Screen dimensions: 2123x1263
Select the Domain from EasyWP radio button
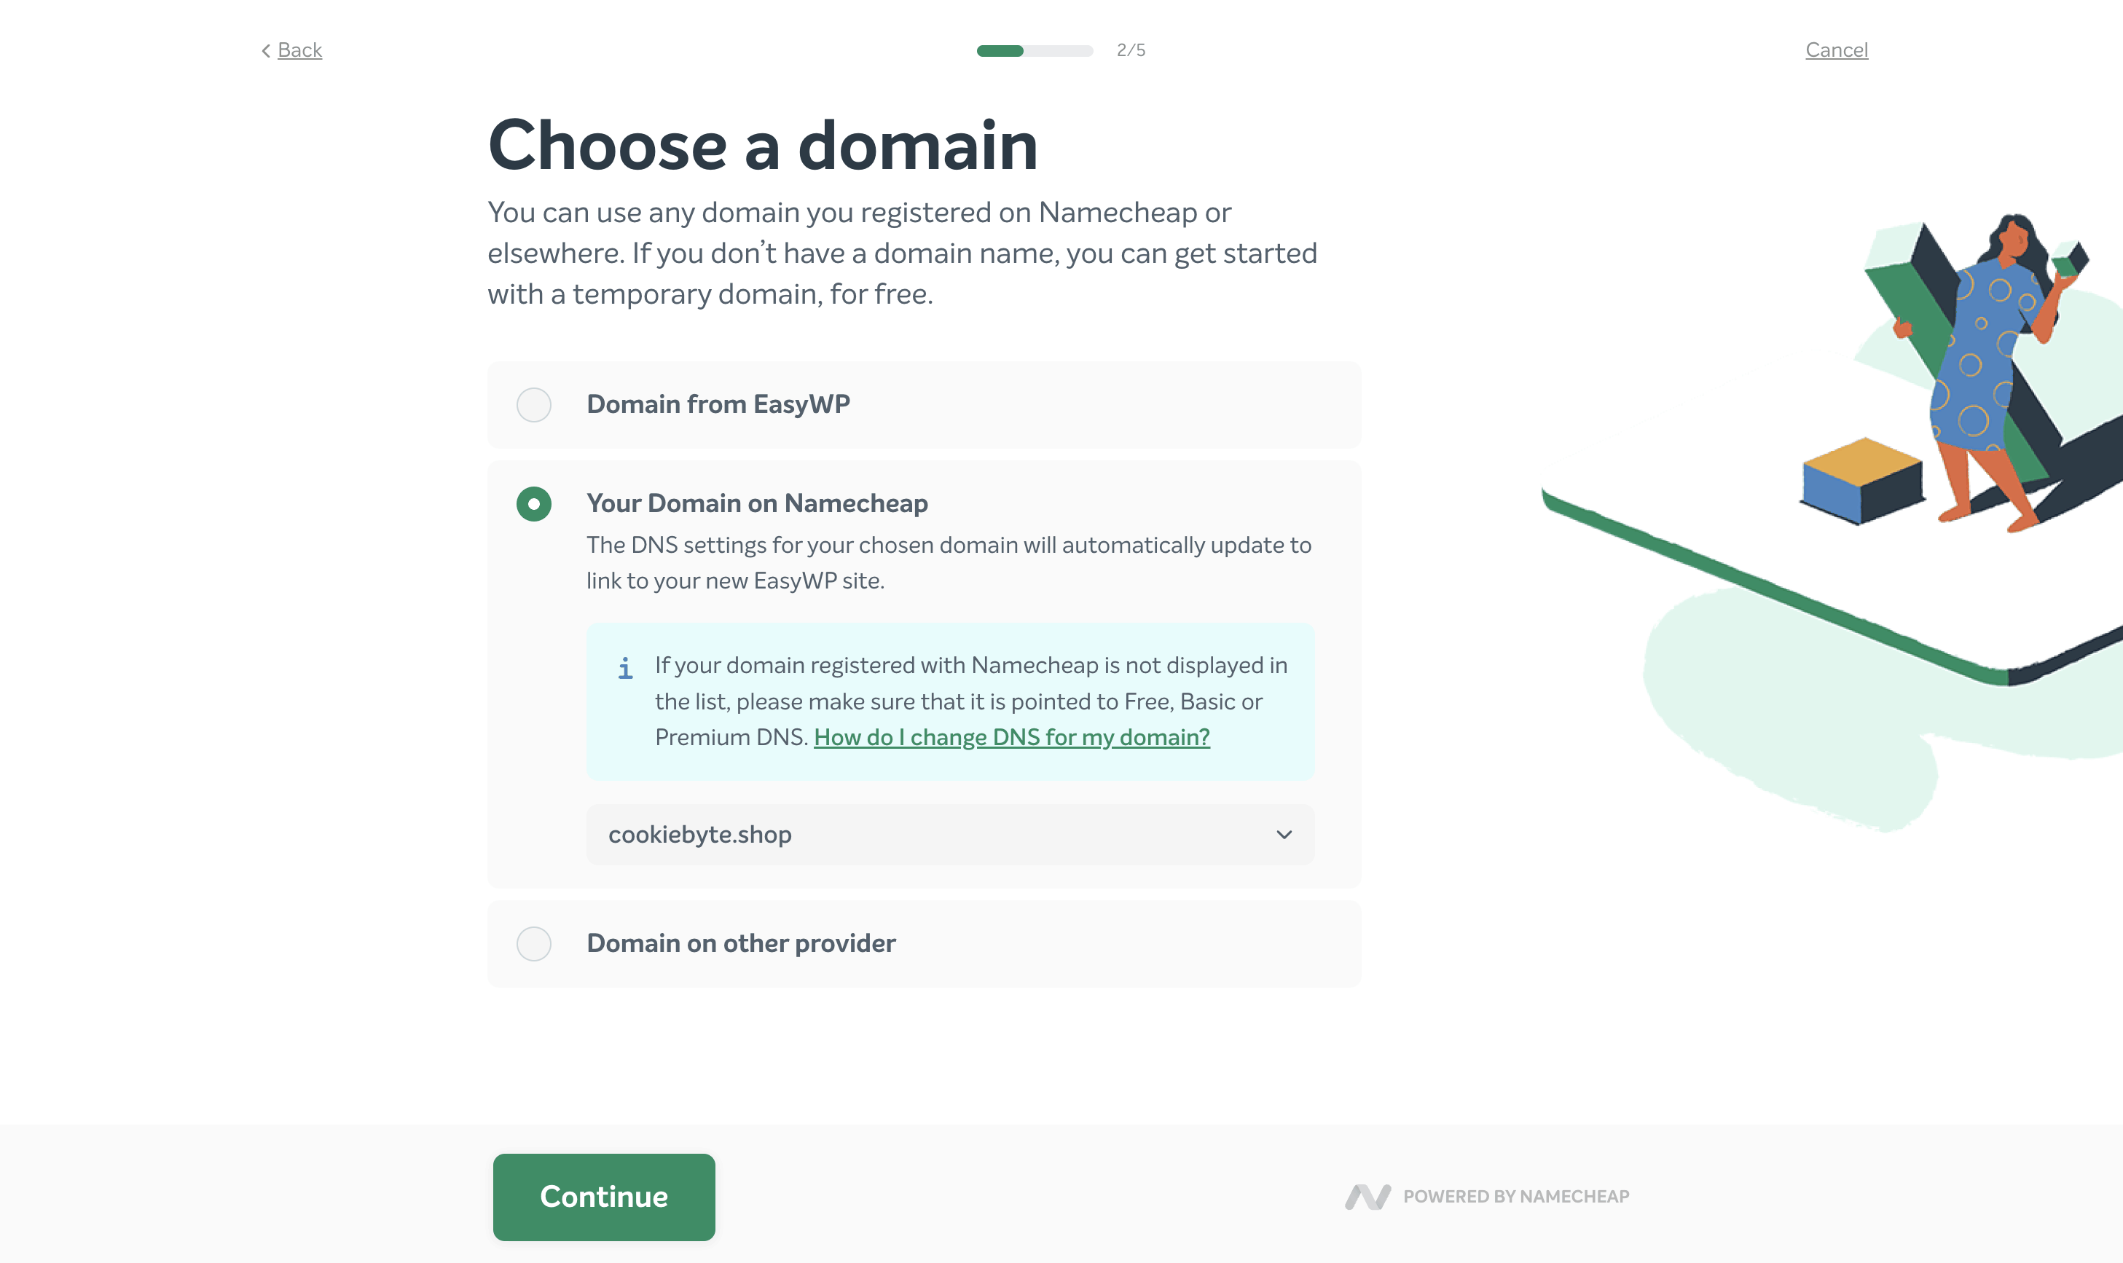tap(534, 404)
